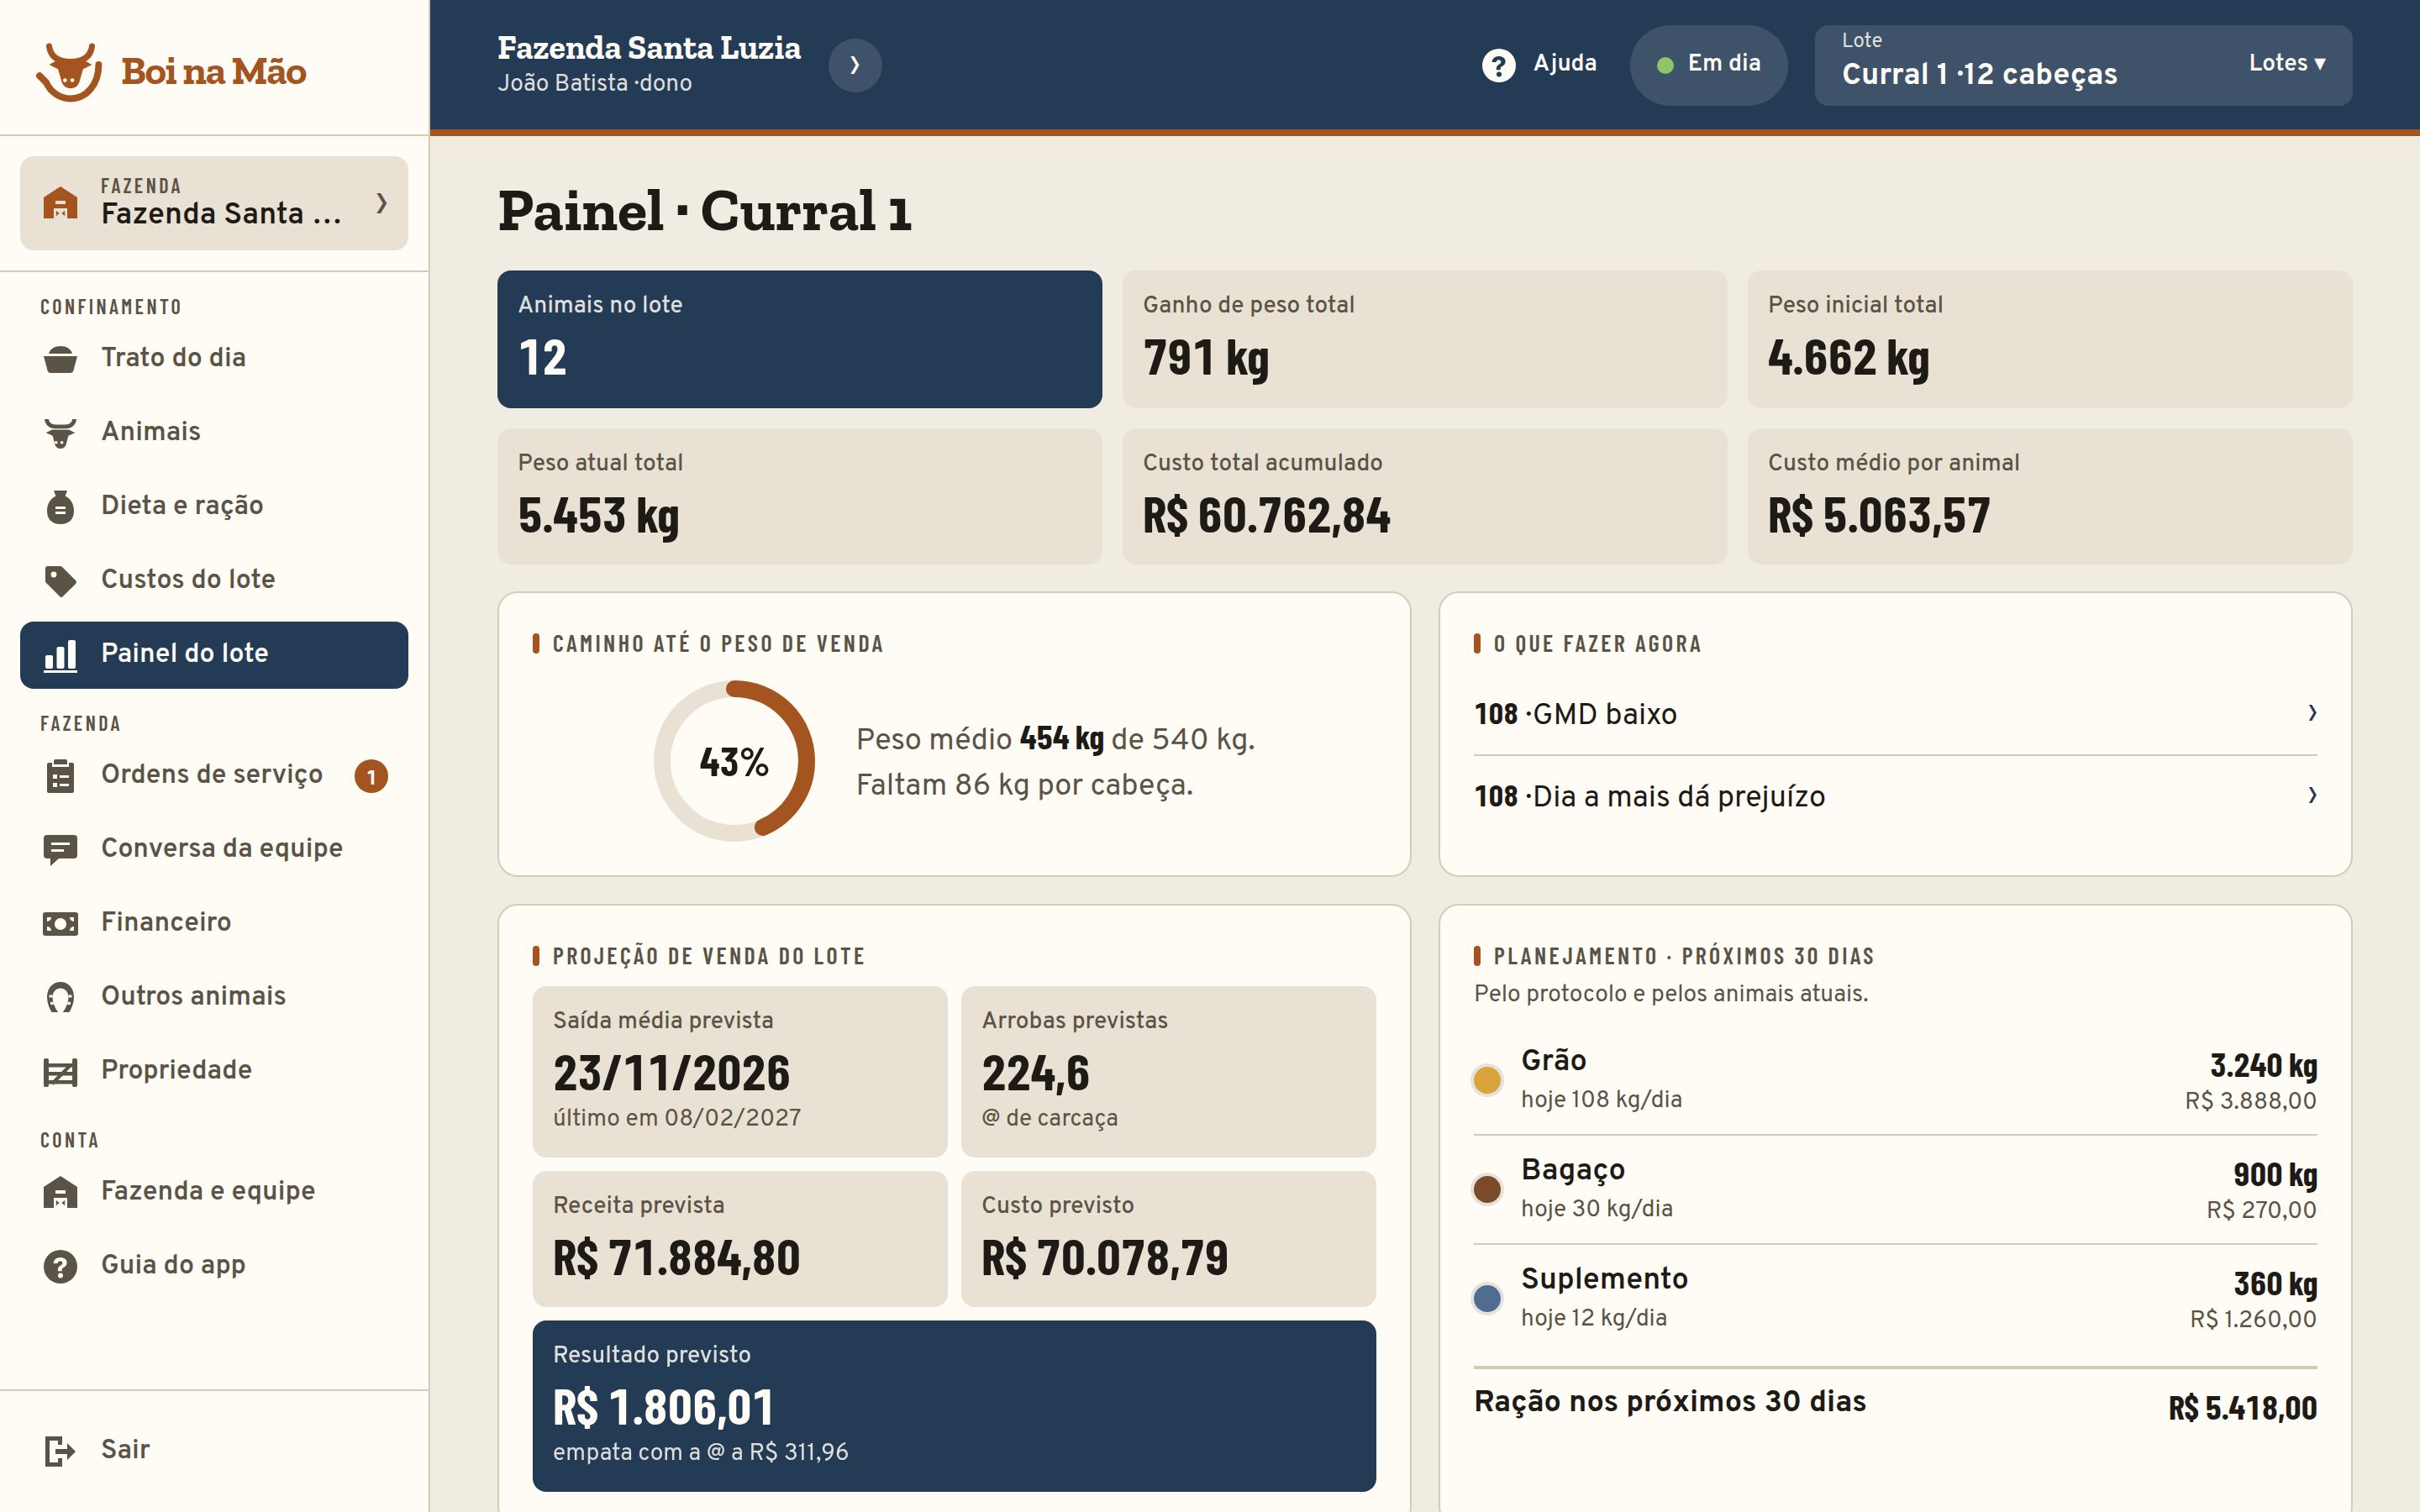2420x1512 pixels.
Task: Click Ganho de peso total 791 kg card
Action: coord(1424,339)
